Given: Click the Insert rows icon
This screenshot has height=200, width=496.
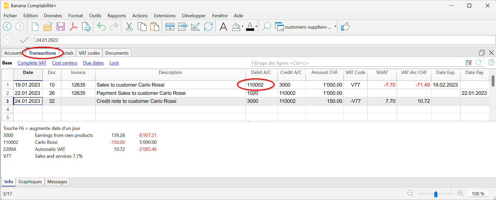Looking at the screenshot, I should point(170,27).
